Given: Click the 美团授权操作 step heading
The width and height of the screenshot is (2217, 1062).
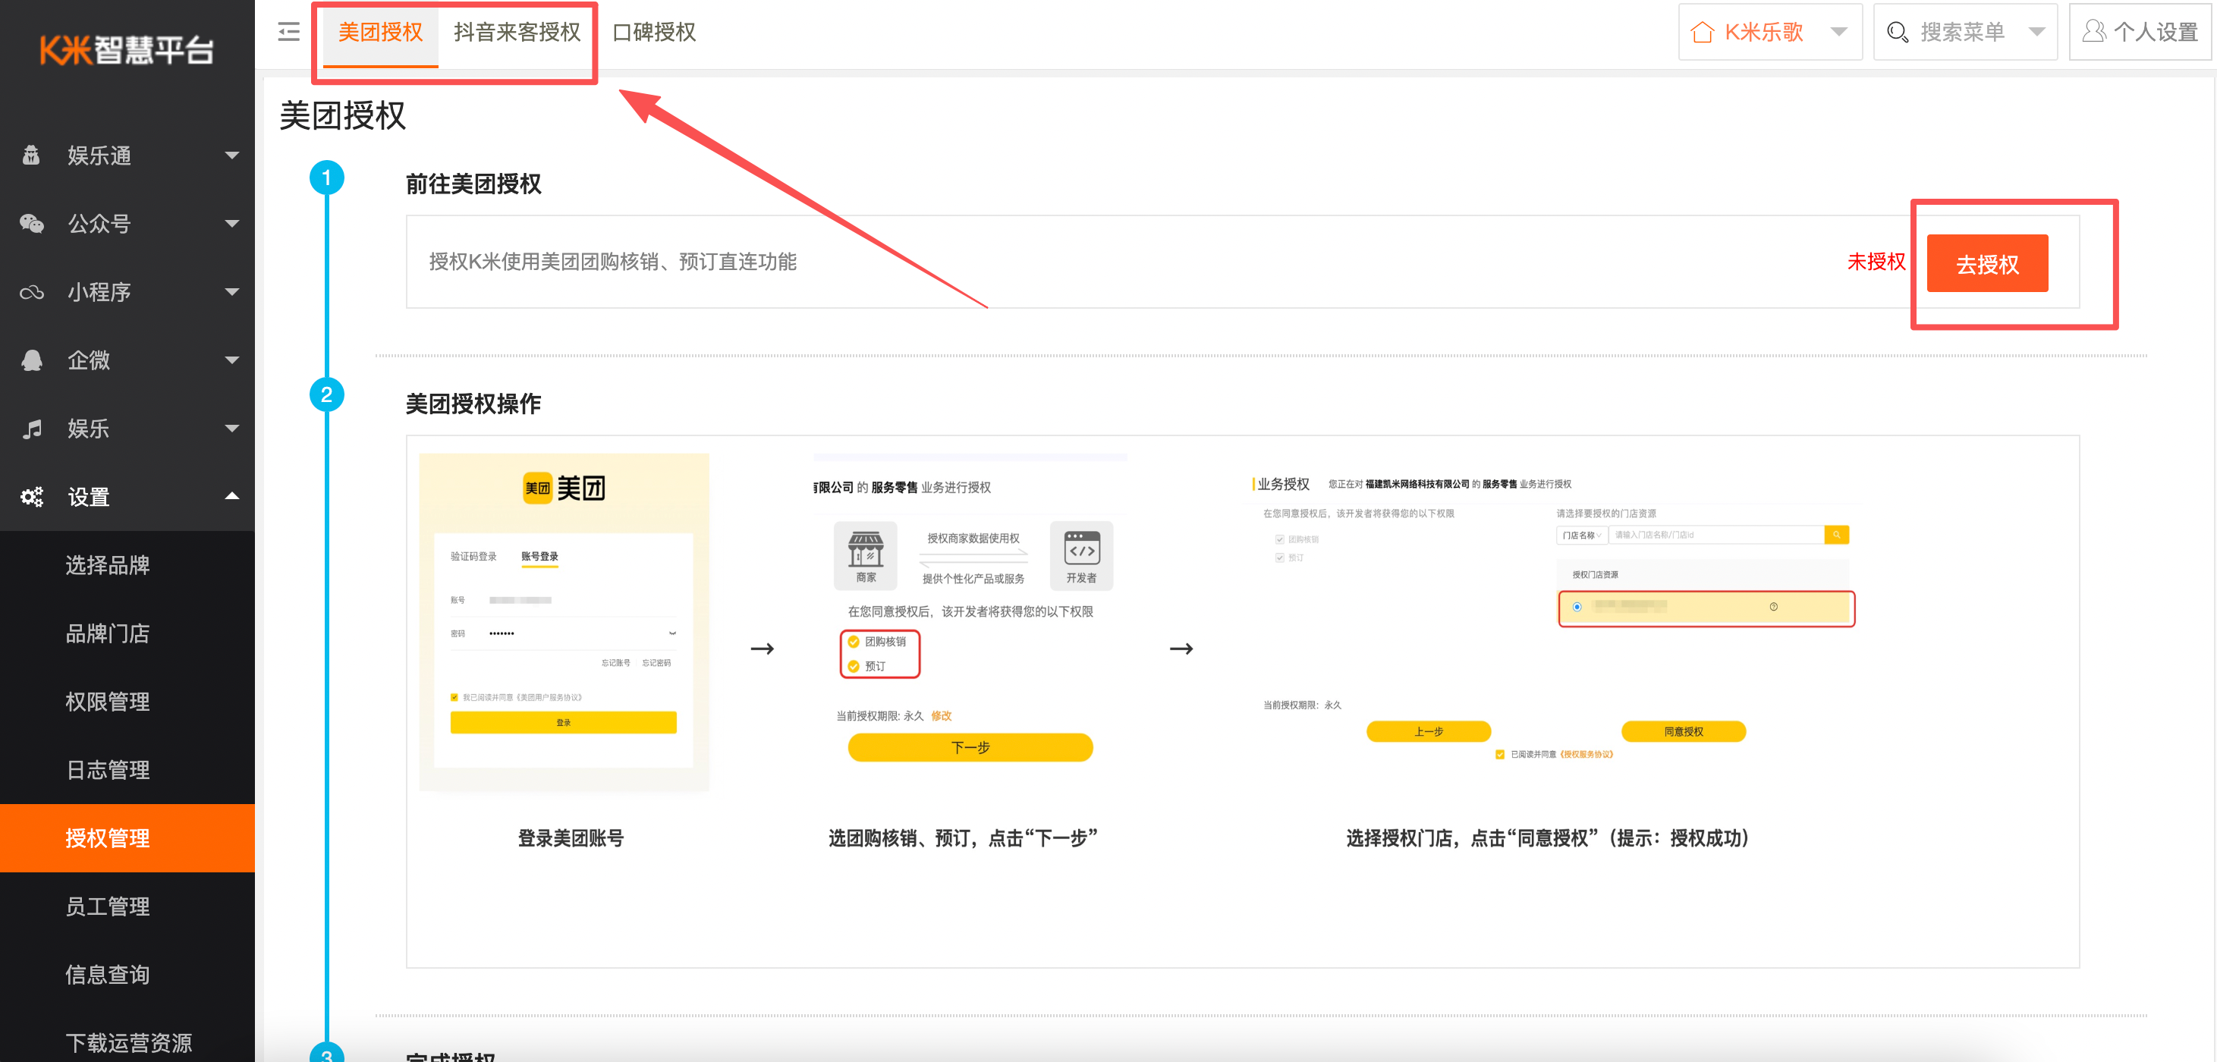Looking at the screenshot, I should tap(473, 404).
